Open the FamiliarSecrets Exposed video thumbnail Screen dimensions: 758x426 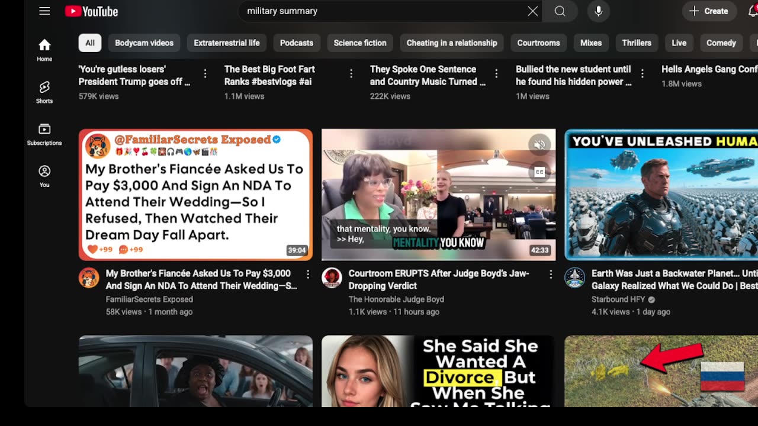click(x=195, y=195)
